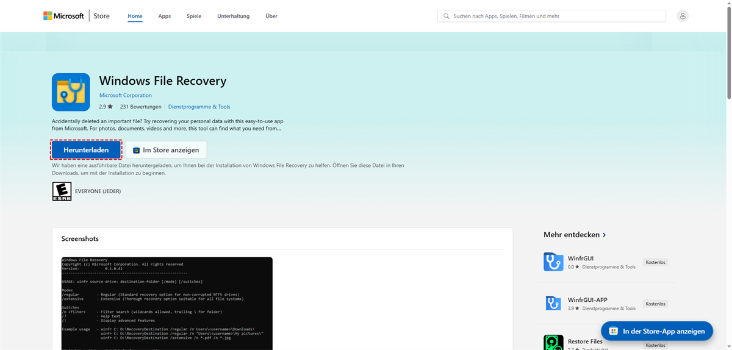Click the ESRB Everyone rating badge
The image size is (732, 350).
[62, 191]
